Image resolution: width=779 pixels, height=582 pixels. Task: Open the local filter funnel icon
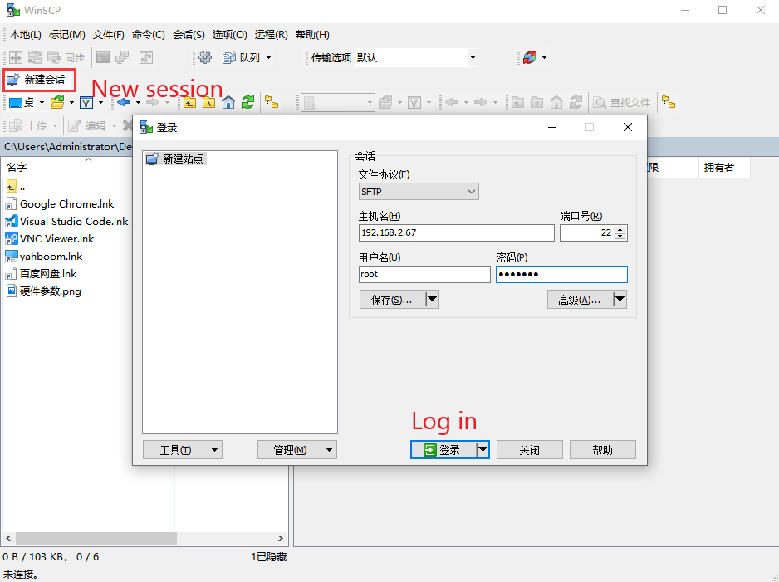(x=86, y=102)
